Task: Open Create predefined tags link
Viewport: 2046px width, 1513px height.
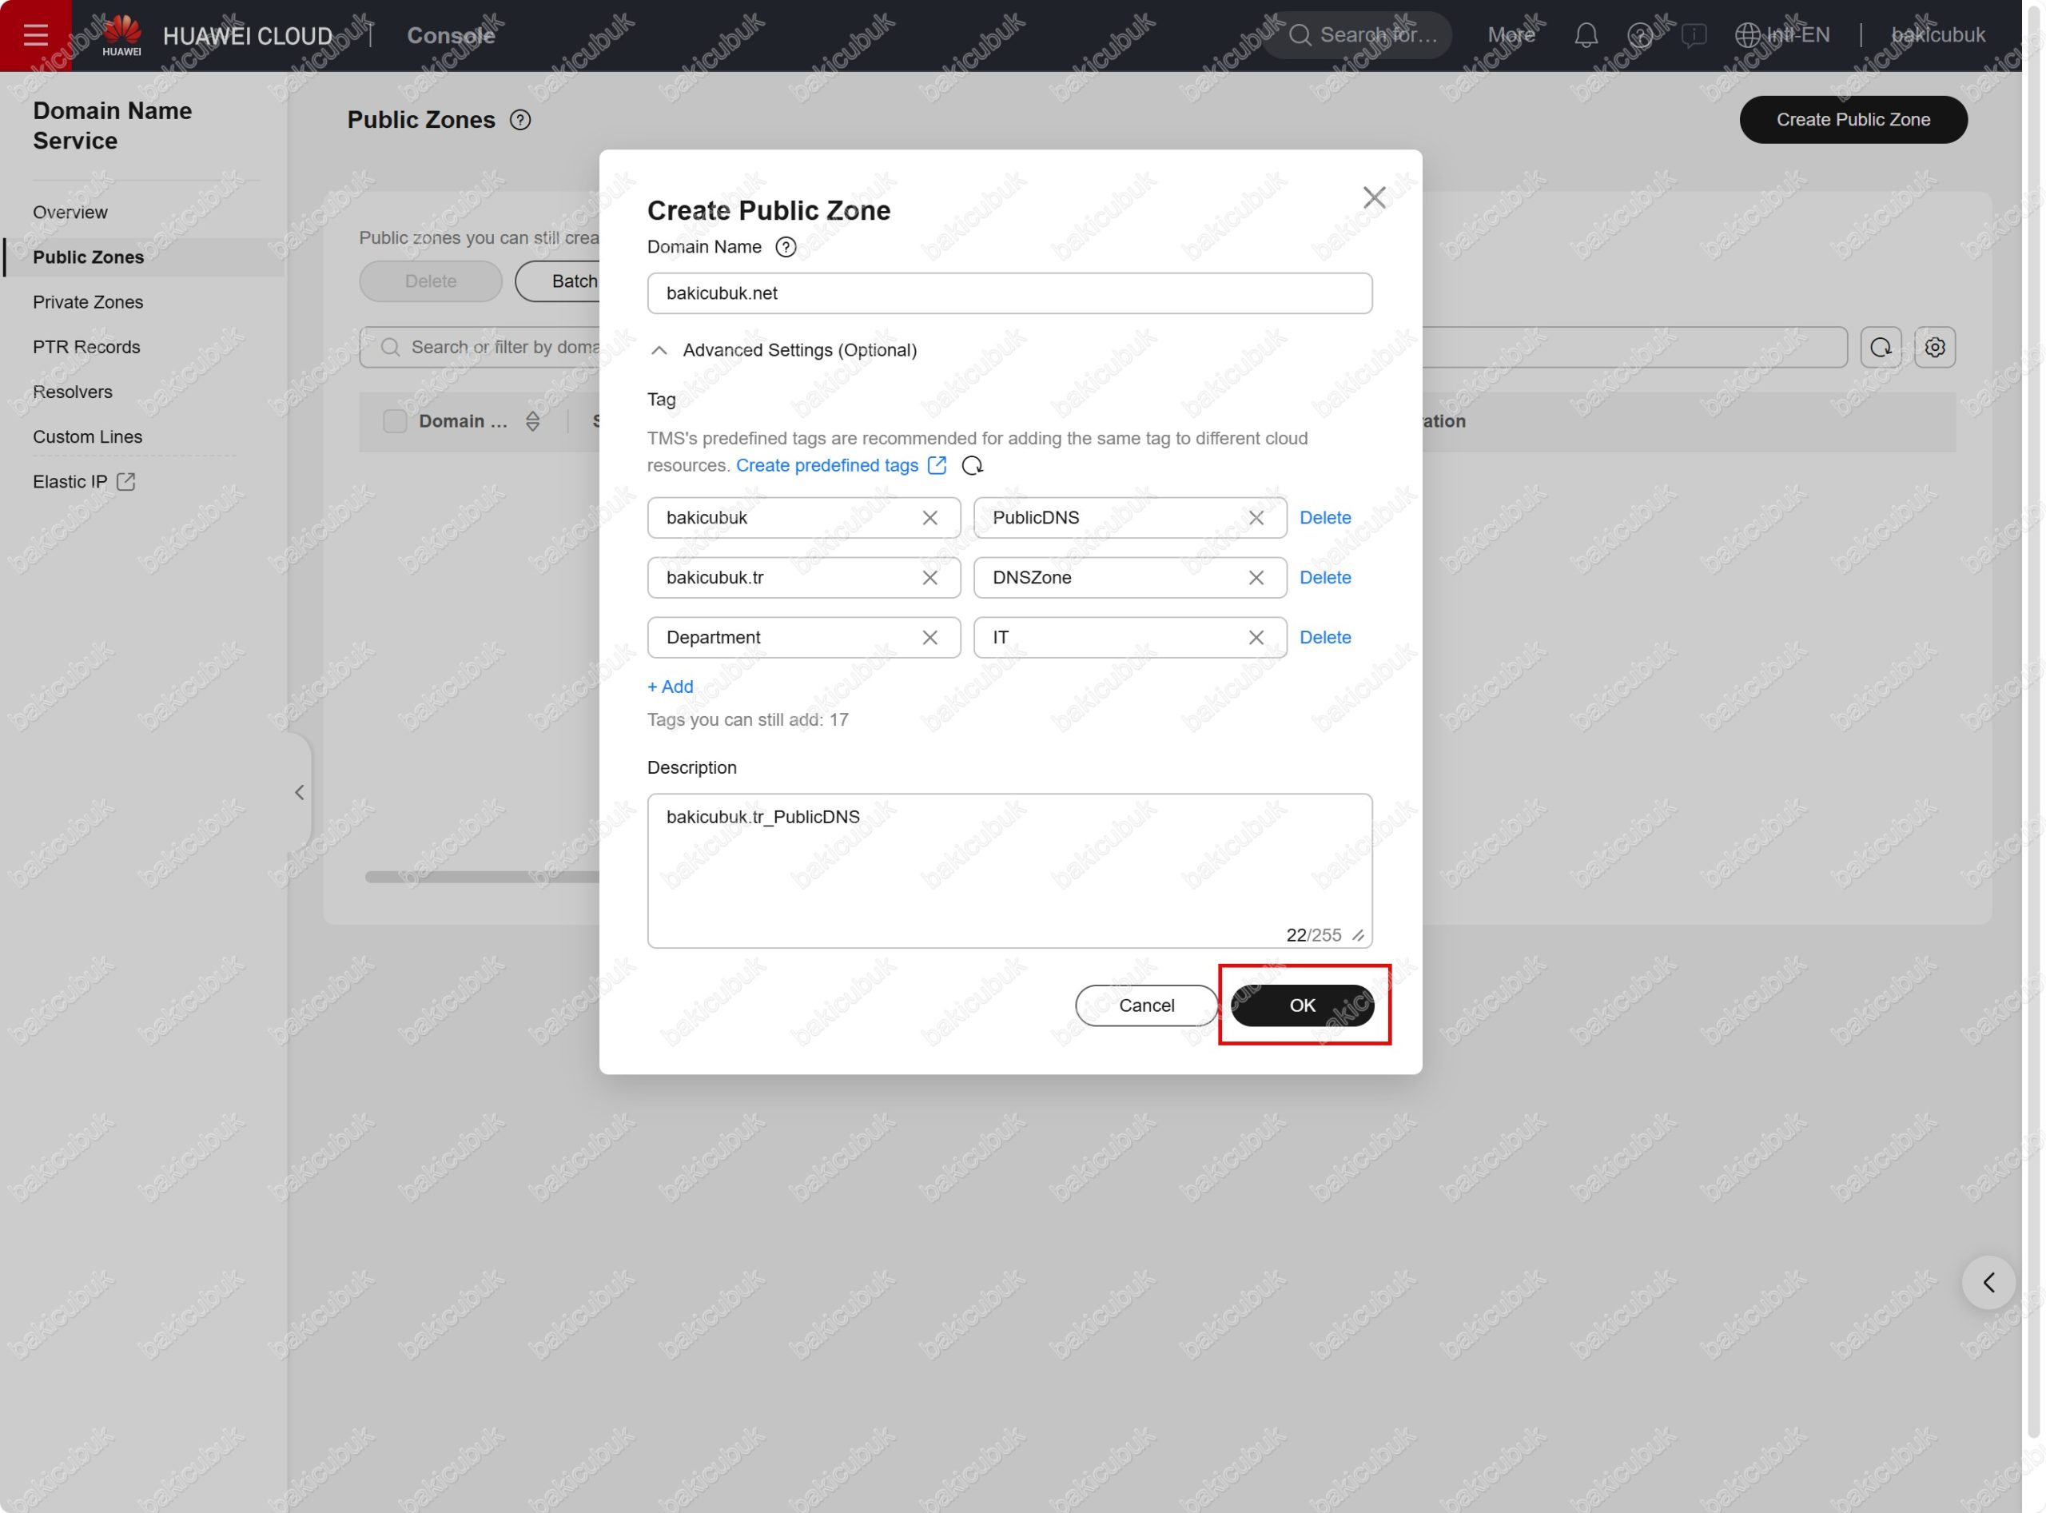Action: [827, 466]
